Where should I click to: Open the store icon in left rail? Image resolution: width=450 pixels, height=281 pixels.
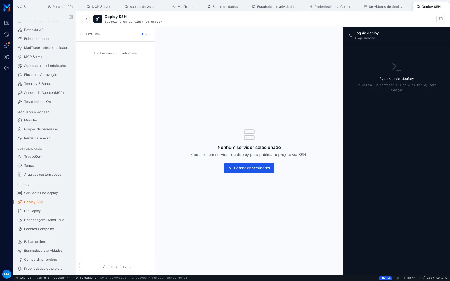7,34
